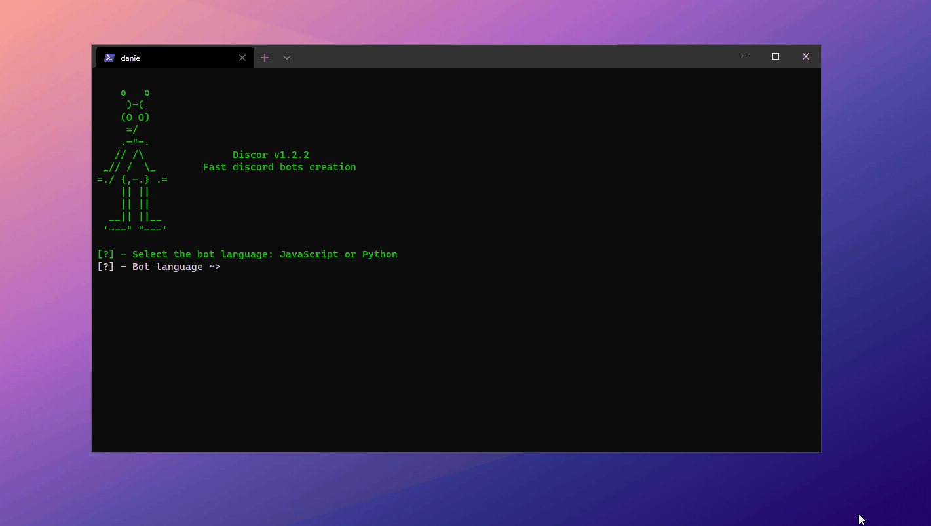Minimize the terminal window

pos(746,56)
